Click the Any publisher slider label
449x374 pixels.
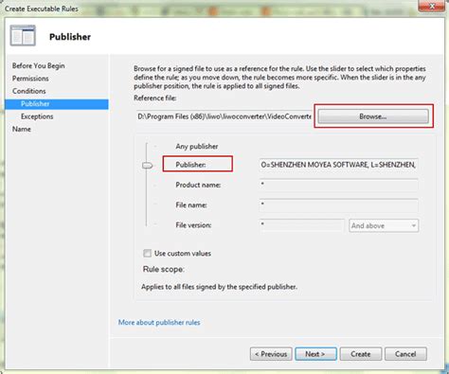click(x=197, y=147)
